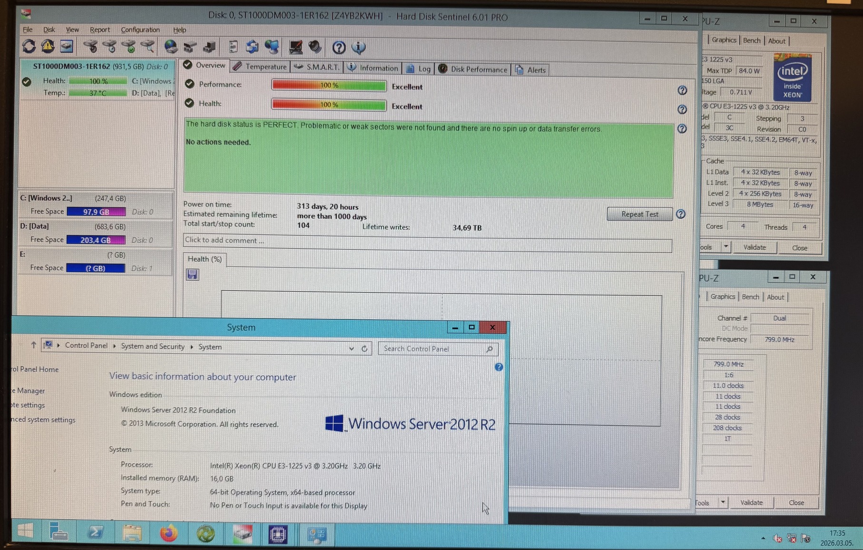Click the Health 100 % bar in Overview
The height and width of the screenshot is (550, 863).
pyautogui.click(x=329, y=105)
